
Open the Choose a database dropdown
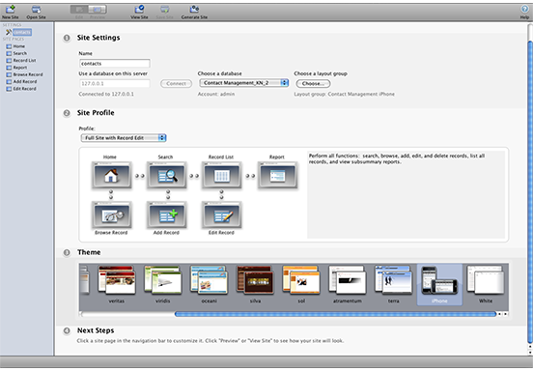click(x=244, y=83)
